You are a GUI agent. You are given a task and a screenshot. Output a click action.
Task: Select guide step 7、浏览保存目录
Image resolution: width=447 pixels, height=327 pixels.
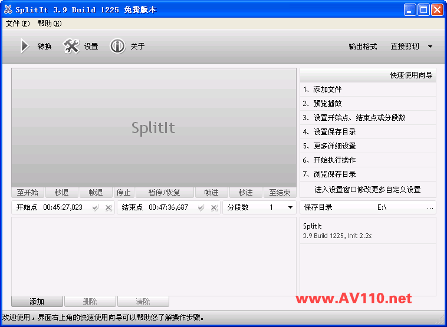tap(368, 174)
